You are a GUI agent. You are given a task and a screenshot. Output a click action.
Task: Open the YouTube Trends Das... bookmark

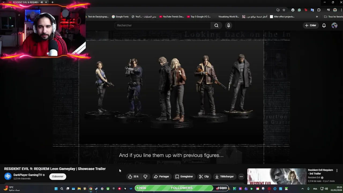tap(171, 17)
